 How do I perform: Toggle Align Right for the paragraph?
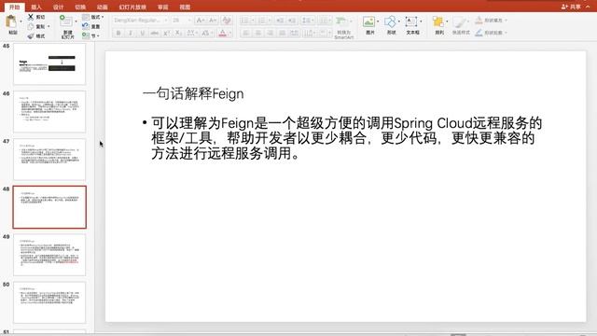[x=270, y=34]
